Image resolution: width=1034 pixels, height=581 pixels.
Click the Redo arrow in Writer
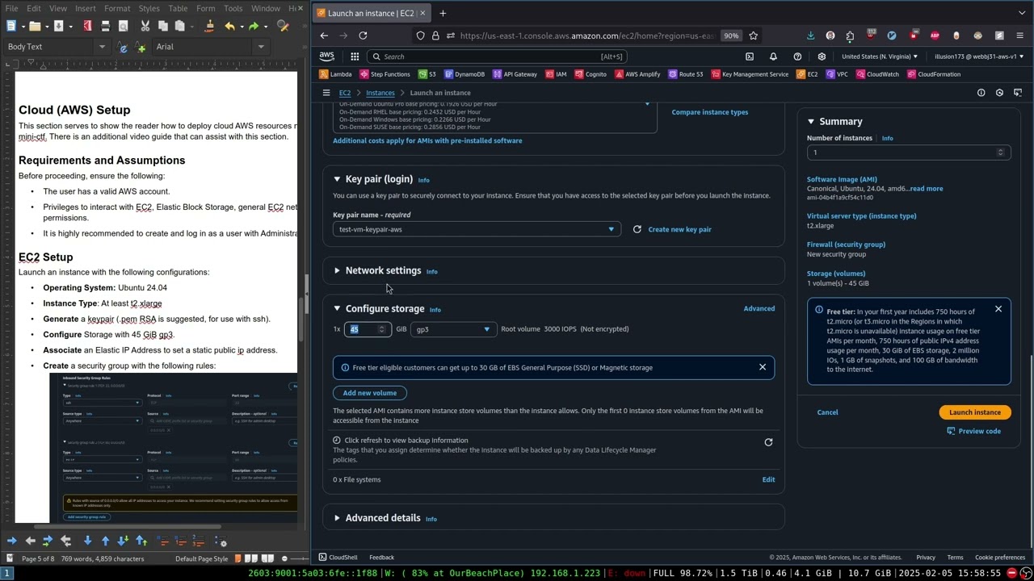click(254, 26)
